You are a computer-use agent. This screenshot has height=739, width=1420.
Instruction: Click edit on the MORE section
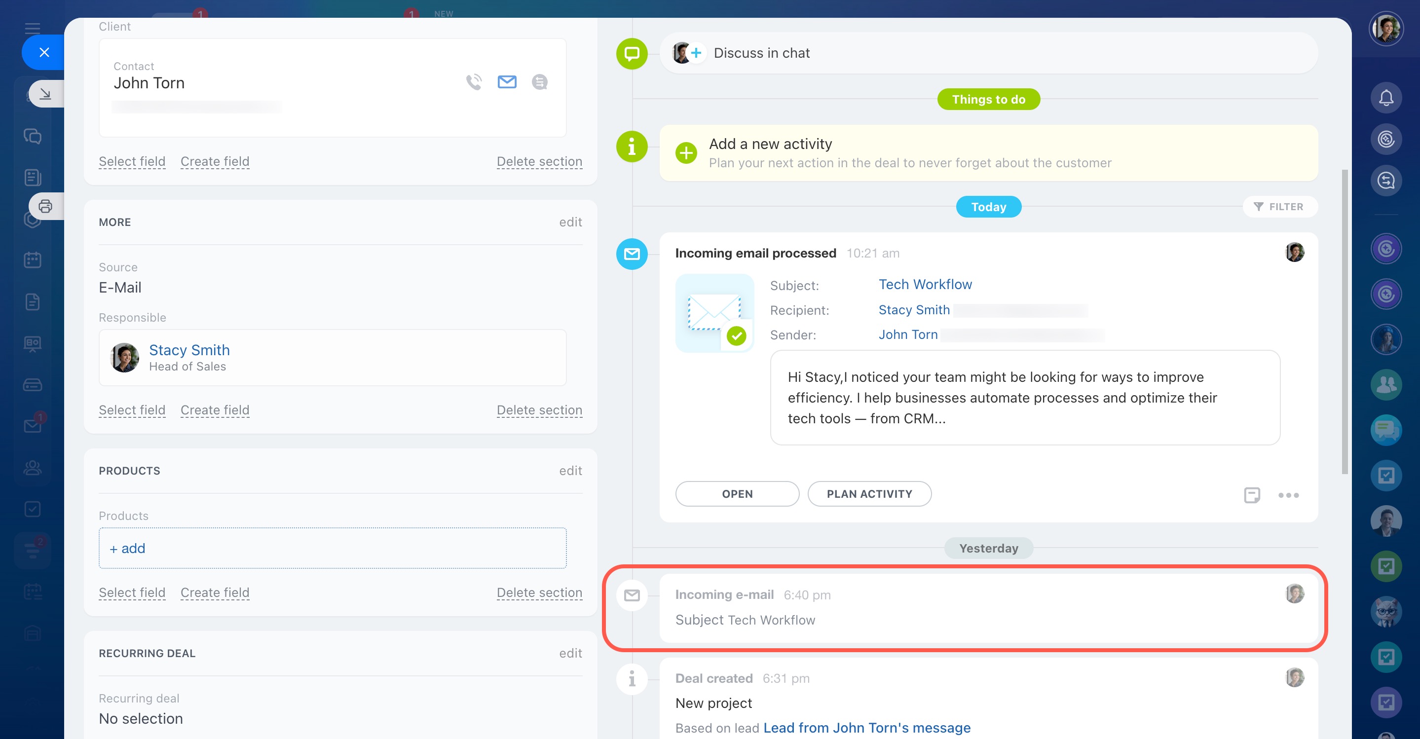pyautogui.click(x=570, y=222)
